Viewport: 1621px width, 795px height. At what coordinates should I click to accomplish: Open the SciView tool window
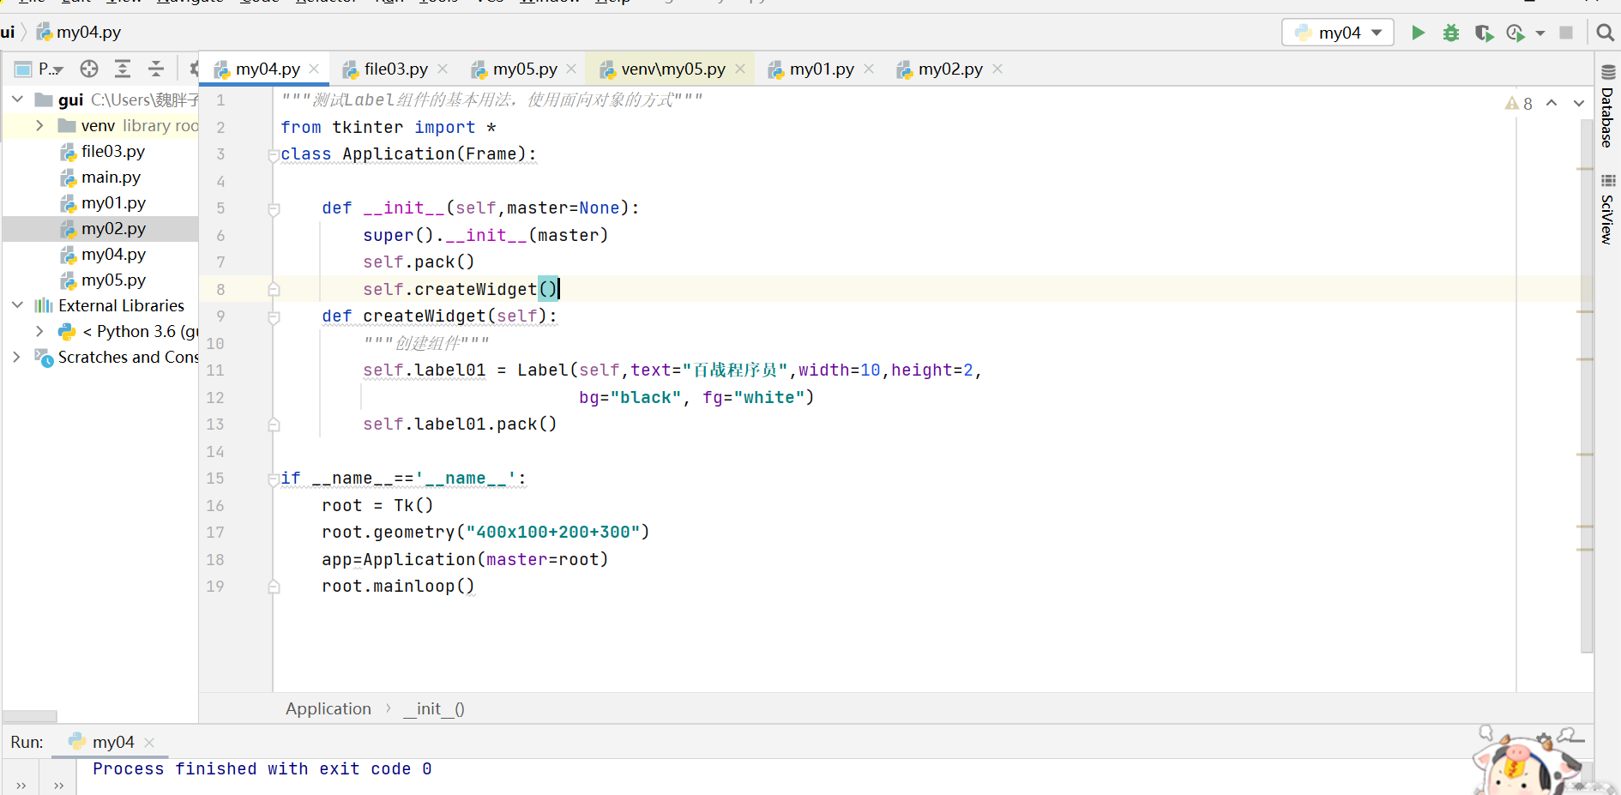point(1607,208)
